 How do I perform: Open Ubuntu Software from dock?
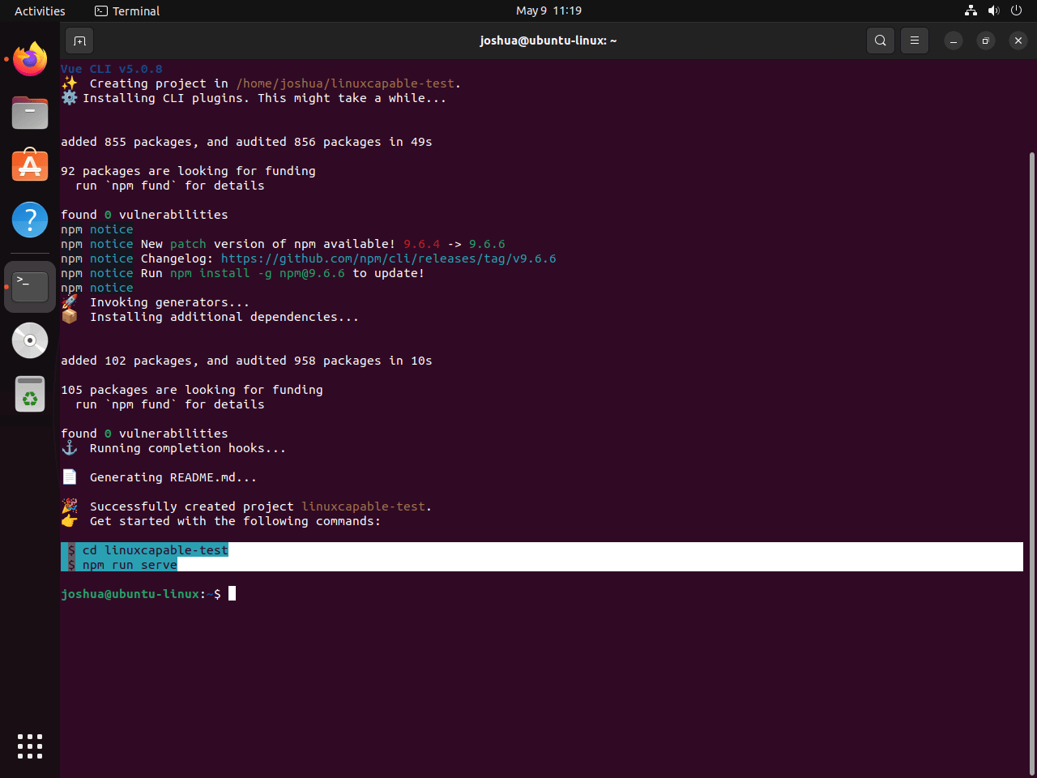30,166
